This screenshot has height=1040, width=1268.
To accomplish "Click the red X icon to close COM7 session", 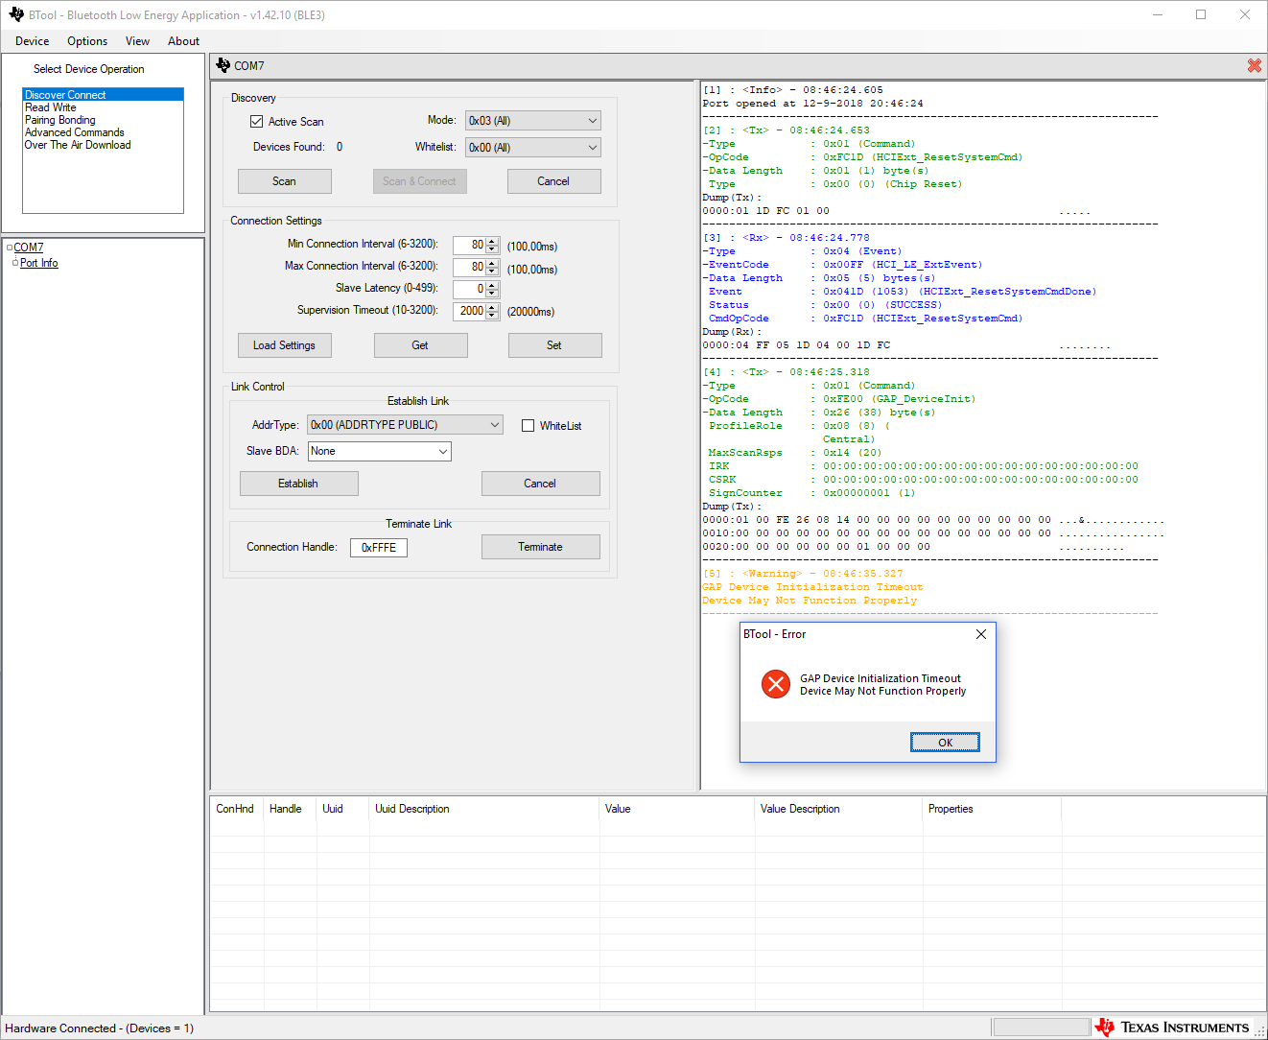I will point(1254,65).
